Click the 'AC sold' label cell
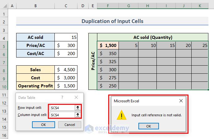The width and height of the screenshot is (214, 139). (x=35, y=37)
